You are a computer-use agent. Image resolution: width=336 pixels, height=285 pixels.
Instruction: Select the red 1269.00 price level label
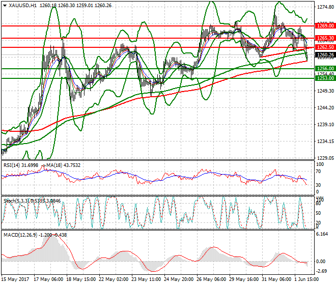tap(325, 26)
